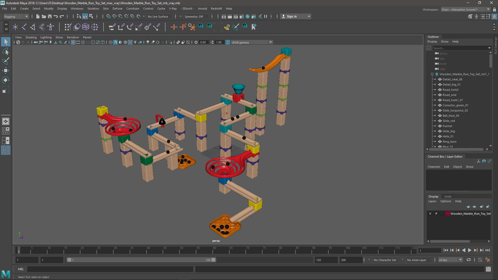Open the Deform menu
Image resolution: width=498 pixels, height=280 pixels.
pyautogui.click(x=117, y=9)
